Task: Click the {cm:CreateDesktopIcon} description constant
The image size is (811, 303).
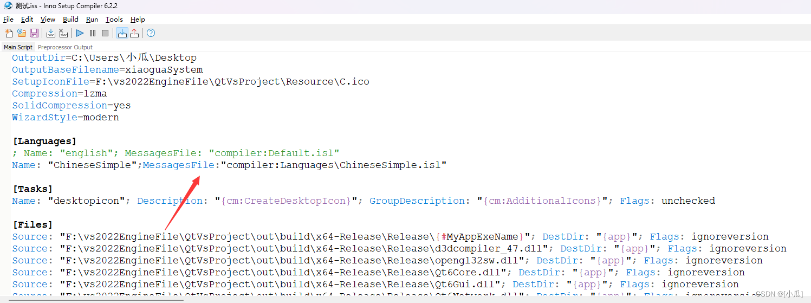Action: 286,201
